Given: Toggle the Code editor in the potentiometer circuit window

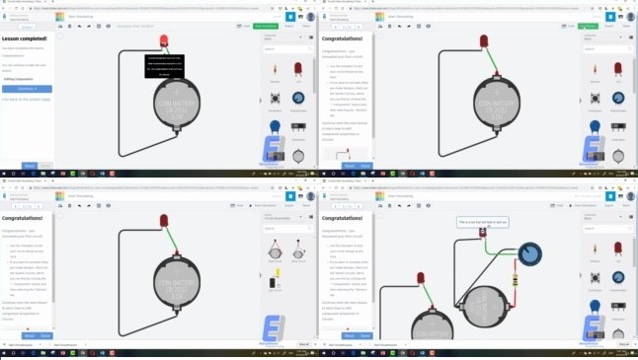Looking at the screenshot, I should [x=556, y=205].
